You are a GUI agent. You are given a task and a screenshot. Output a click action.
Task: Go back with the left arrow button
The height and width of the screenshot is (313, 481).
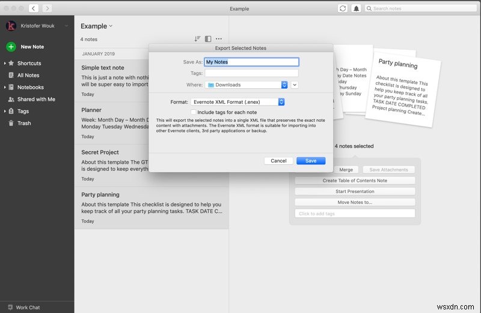click(34, 8)
